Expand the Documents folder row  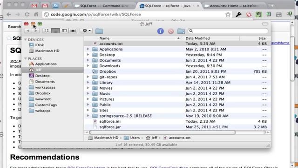(88, 60)
